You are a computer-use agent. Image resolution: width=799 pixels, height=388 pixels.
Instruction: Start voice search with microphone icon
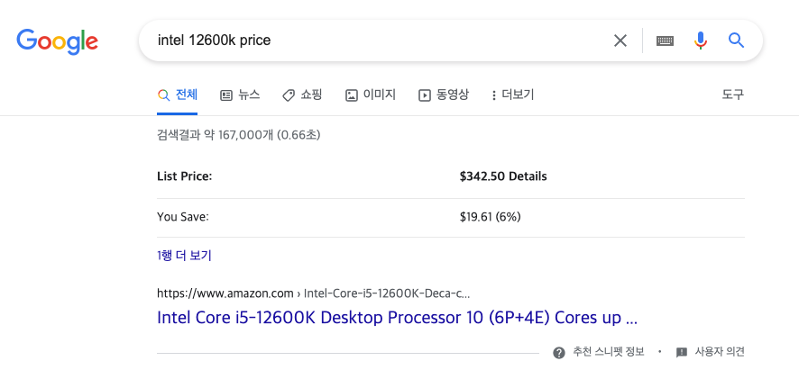click(x=701, y=41)
